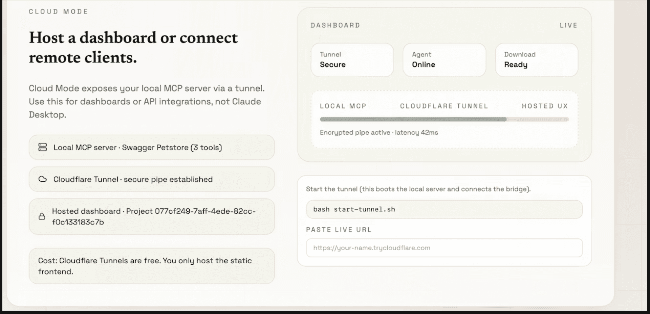Click the Paste Live URL input field

tap(444, 248)
